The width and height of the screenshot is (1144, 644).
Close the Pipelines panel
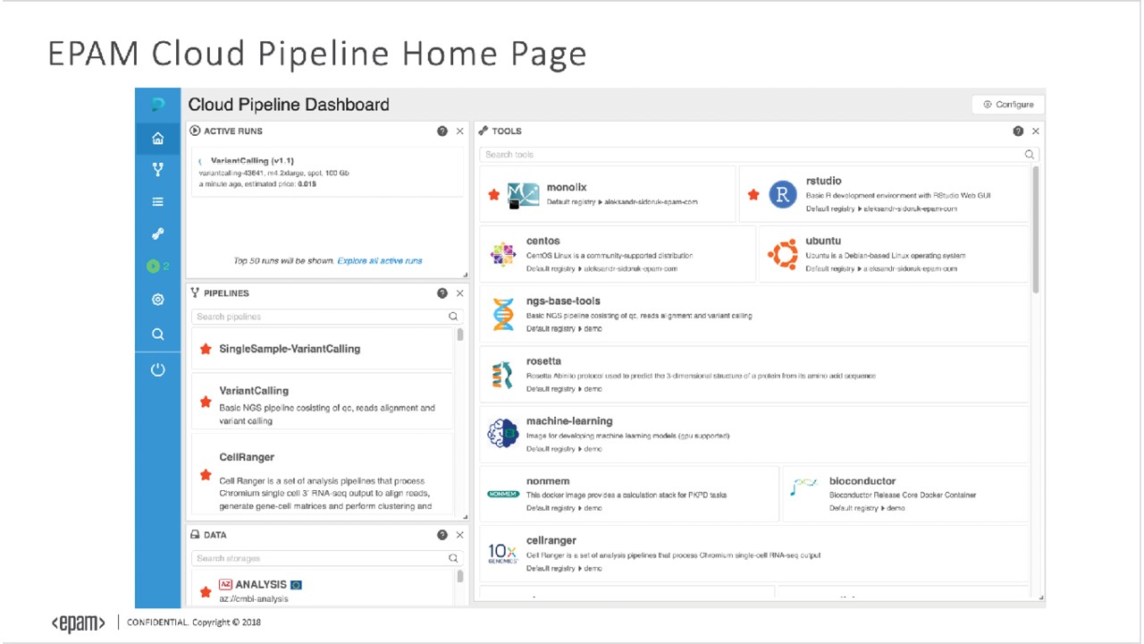460,293
